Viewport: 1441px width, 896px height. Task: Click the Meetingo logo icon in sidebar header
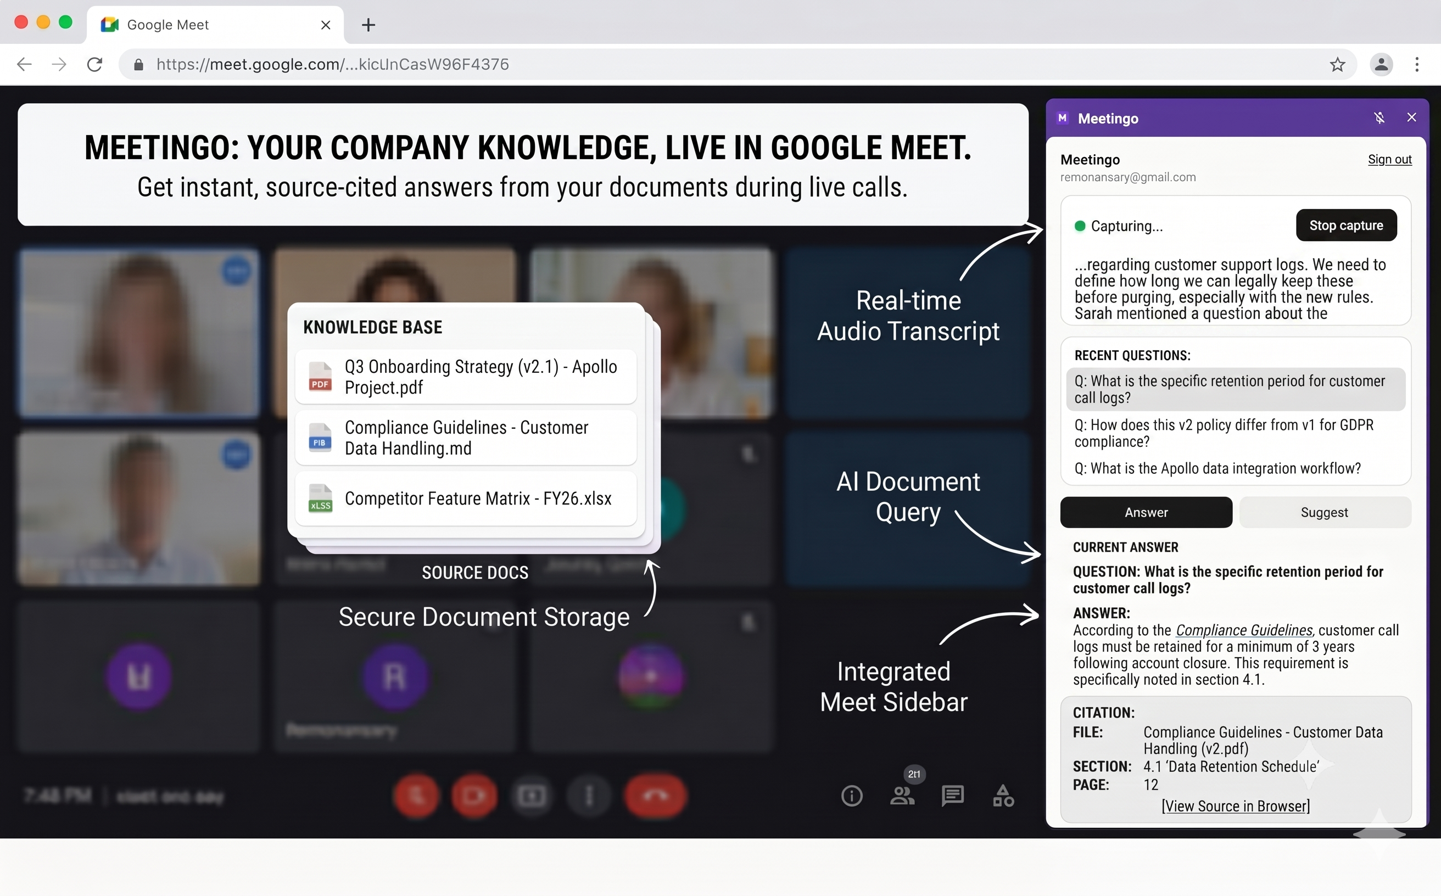tap(1063, 118)
